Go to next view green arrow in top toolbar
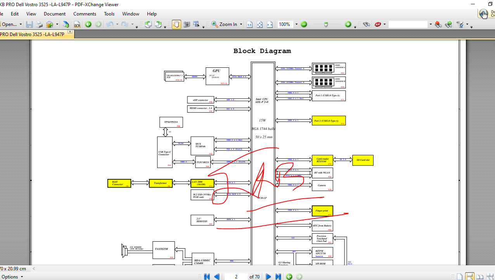 (98, 24)
